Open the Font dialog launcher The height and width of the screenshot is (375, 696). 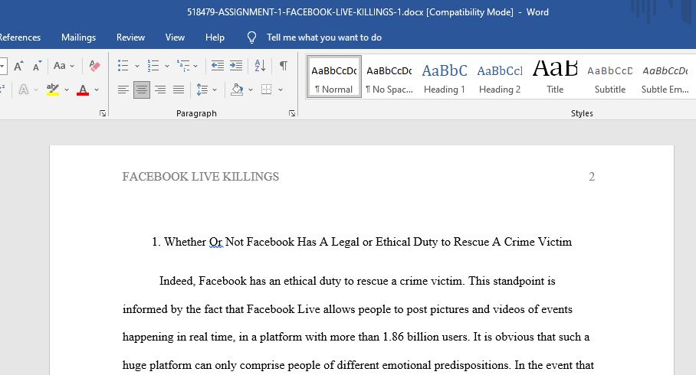(x=103, y=113)
